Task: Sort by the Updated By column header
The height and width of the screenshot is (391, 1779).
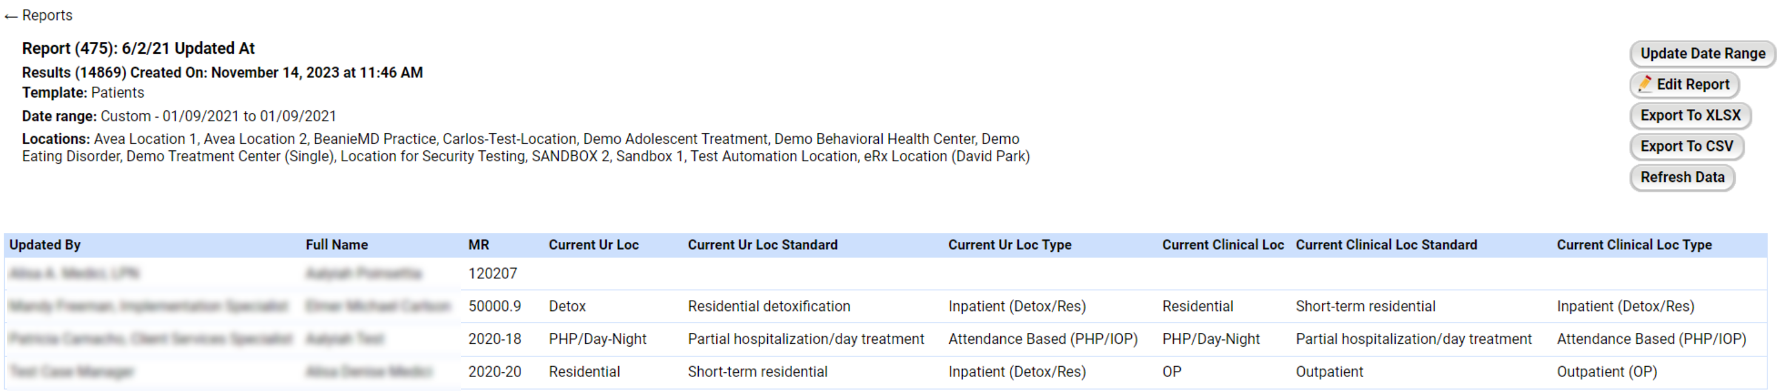Action: pos(45,244)
